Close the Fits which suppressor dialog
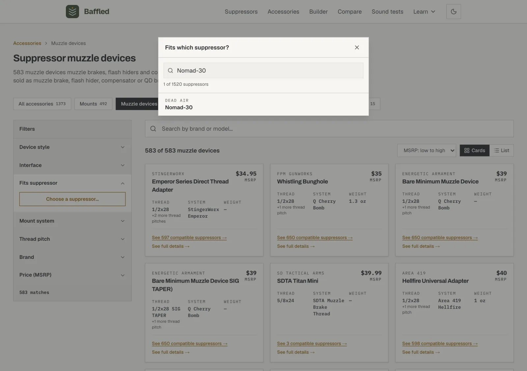Image resolution: width=527 pixels, height=371 pixels. pyautogui.click(x=357, y=47)
